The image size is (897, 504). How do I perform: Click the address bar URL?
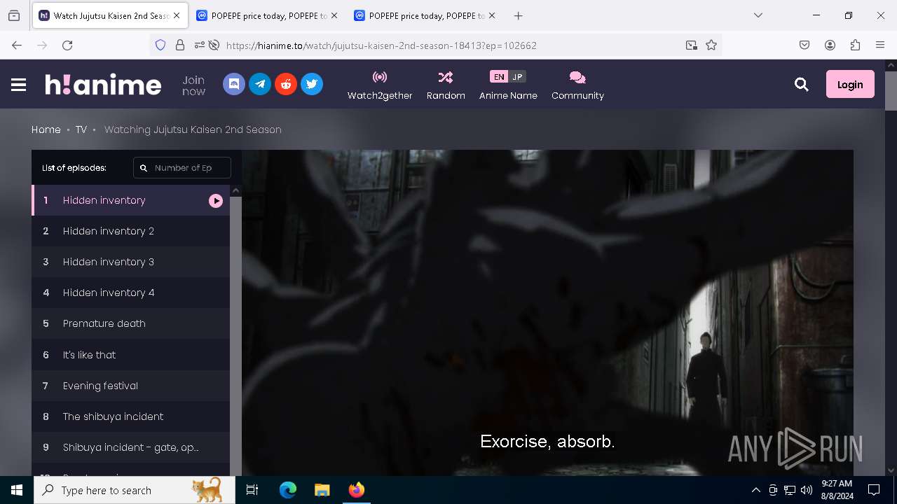point(381,45)
